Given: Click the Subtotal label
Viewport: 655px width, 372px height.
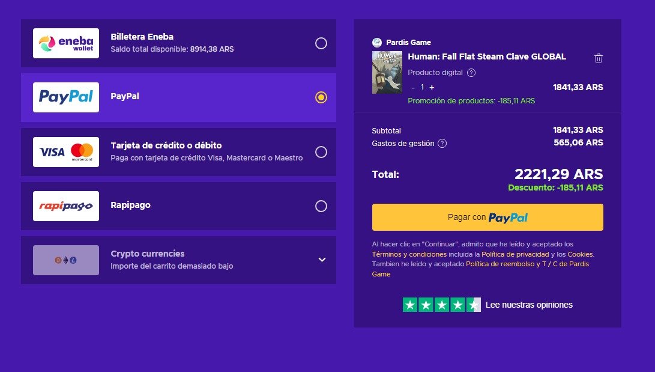Looking at the screenshot, I should (x=386, y=131).
